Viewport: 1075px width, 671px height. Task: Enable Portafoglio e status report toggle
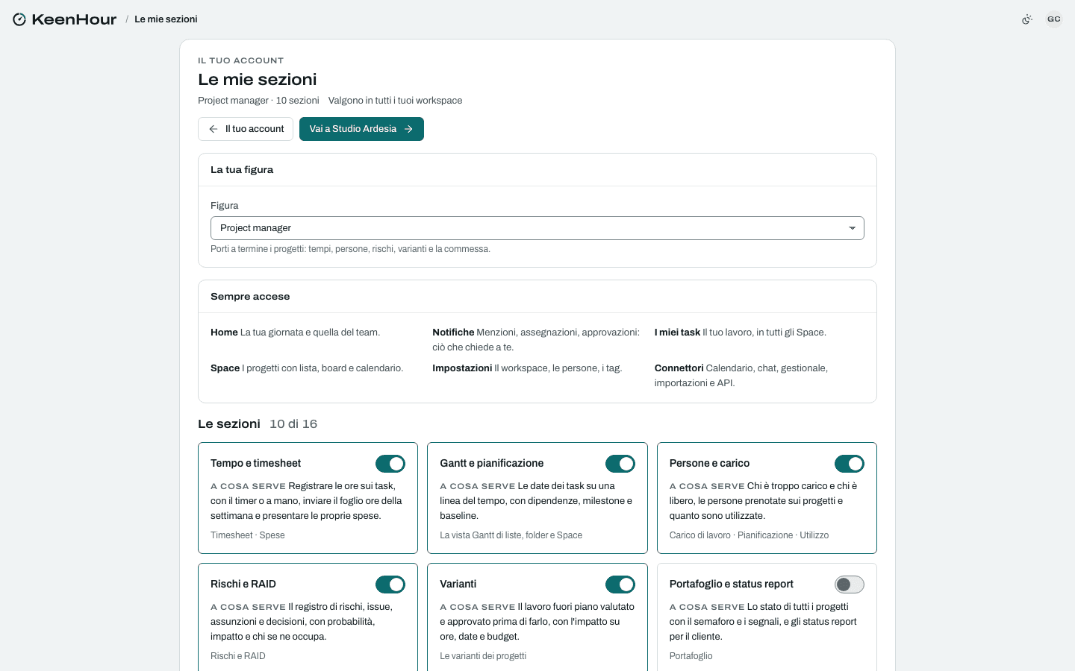coord(850,585)
